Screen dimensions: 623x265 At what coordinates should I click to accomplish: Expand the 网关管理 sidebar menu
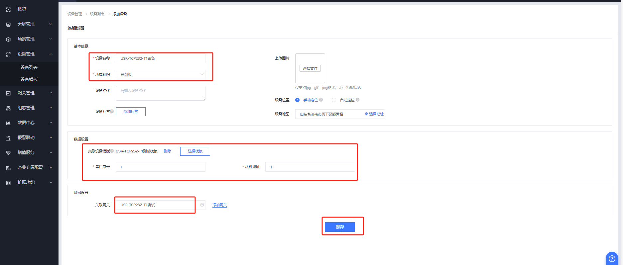[29, 93]
